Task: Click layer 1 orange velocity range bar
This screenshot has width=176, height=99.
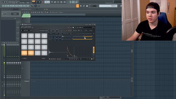Action: (x=88, y=37)
